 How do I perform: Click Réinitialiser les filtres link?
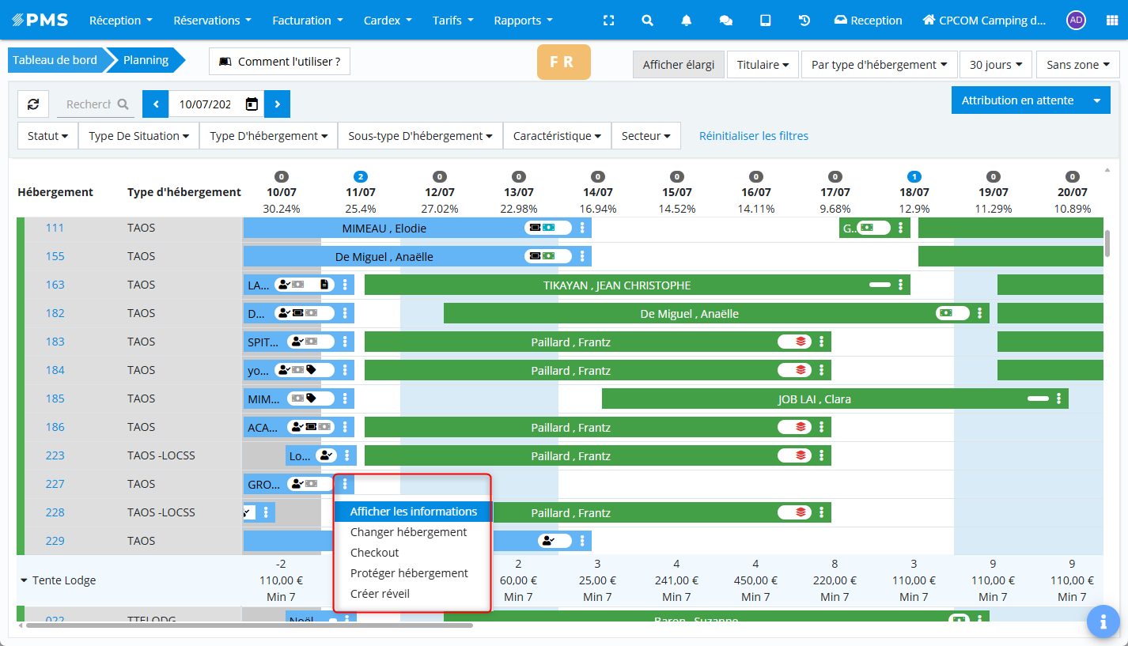(x=753, y=136)
